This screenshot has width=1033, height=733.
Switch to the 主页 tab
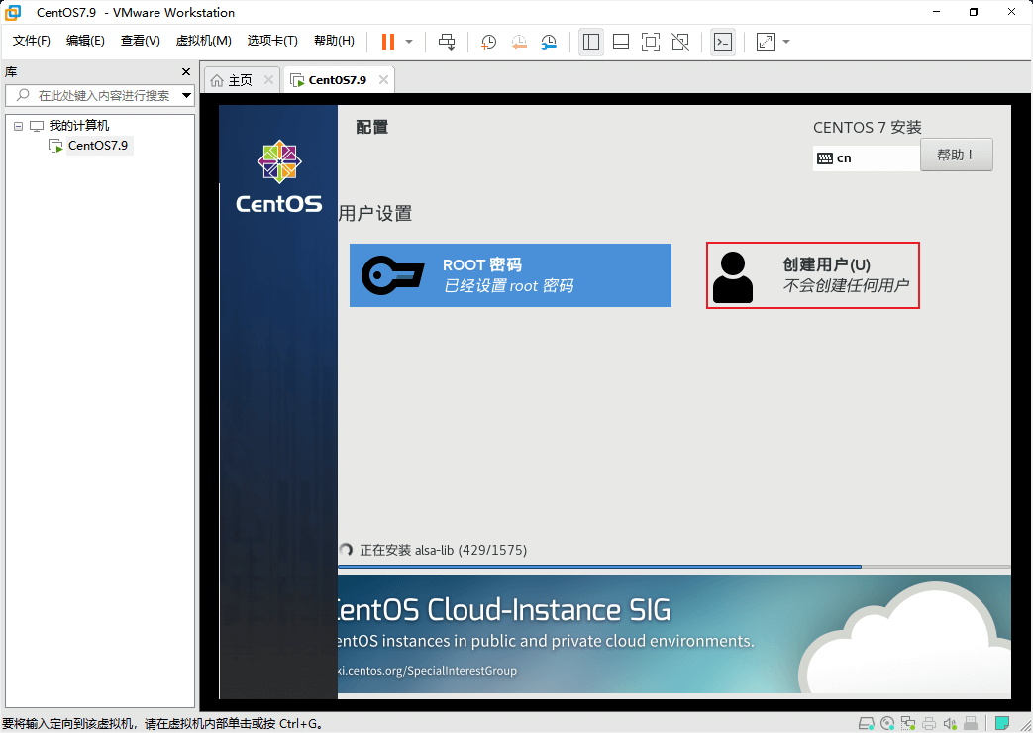point(241,80)
